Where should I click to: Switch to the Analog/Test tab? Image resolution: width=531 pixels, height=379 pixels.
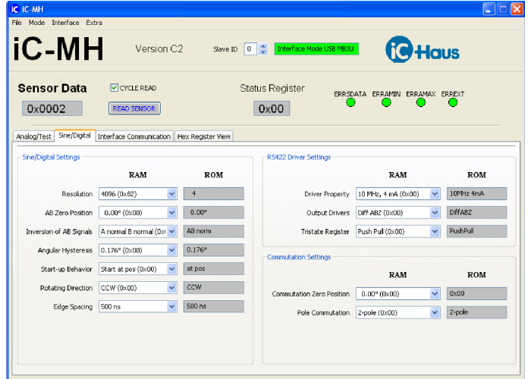[x=34, y=136]
